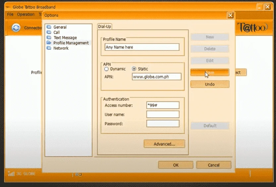Click the highlighted Save button
The height and width of the screenshot is (187, 276).
point(210,72)
